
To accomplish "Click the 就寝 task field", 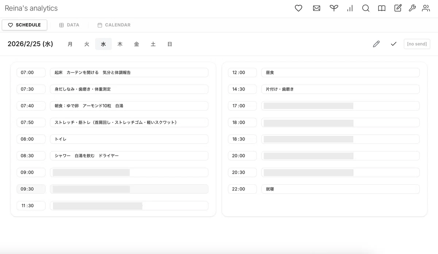I will coord(341,189).
